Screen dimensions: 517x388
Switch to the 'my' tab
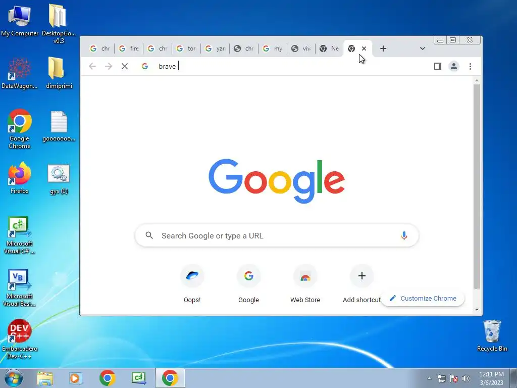272,48
